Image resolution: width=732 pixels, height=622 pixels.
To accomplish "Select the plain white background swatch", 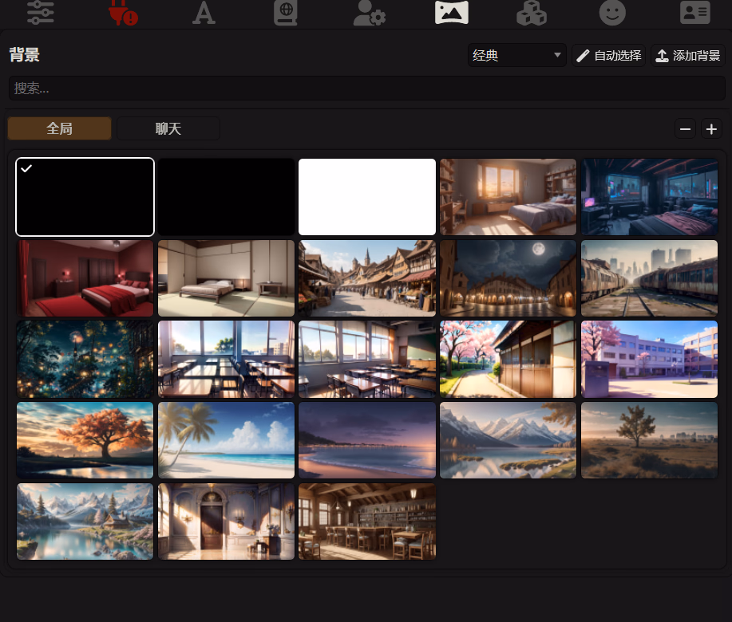I will pos(367,197).
